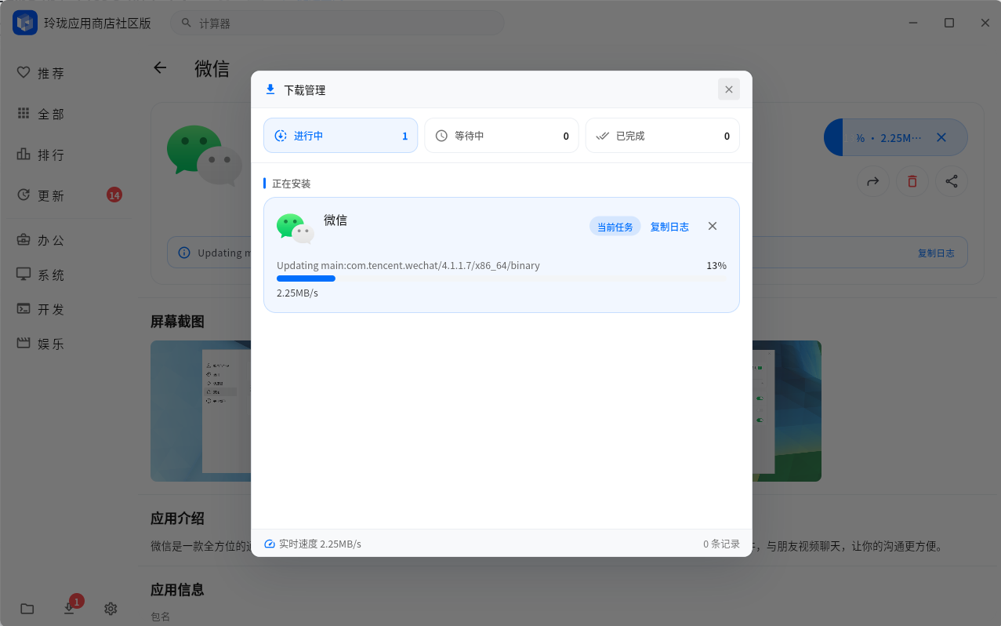Click 复制日志 in the background app page

[x=936, y=253]
